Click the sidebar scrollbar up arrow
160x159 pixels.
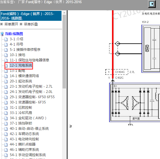(x=64, y=13)
